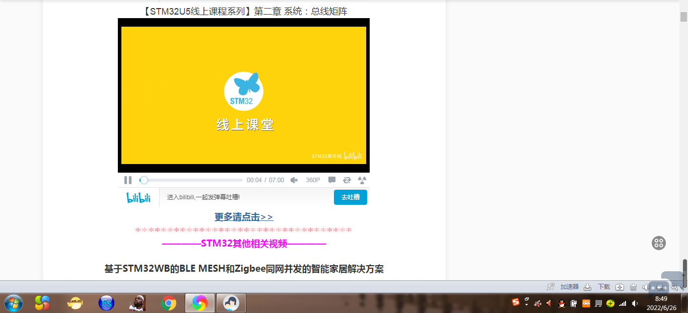Switch to the avatar people taskbar window
688x313 pixels.
pos(231,303)
